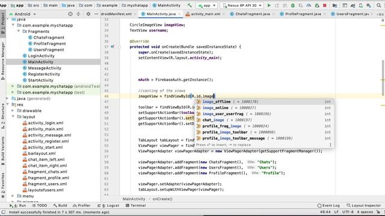
Task: Open the app run configuration dropdown
Action: tap(207, 5)
